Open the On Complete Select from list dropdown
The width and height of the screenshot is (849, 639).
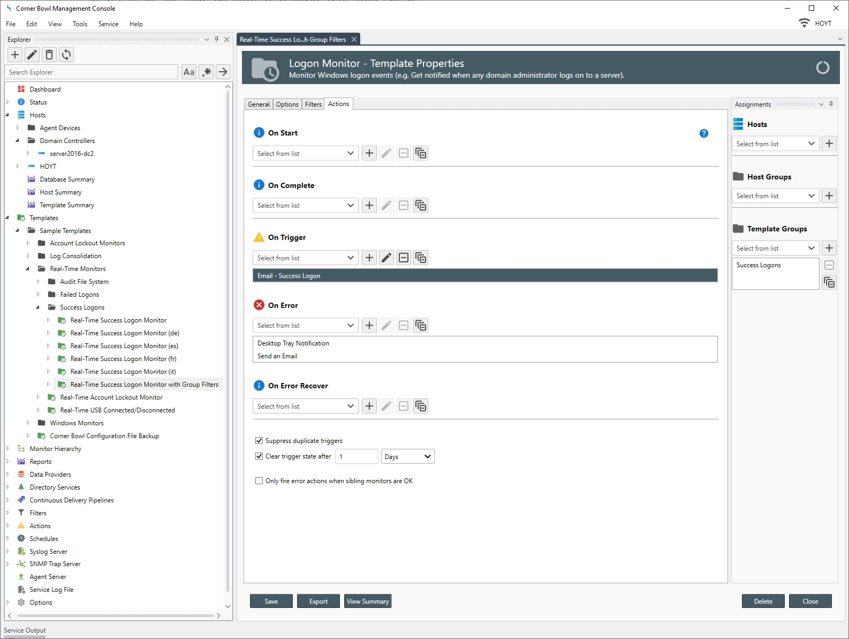(305, 206)
